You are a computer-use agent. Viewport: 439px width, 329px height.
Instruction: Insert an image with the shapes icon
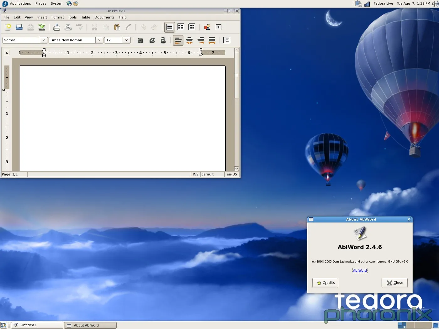click(207, 27)
